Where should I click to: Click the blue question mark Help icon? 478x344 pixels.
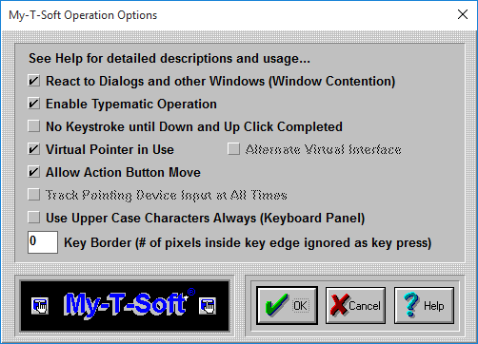(411, 305)
